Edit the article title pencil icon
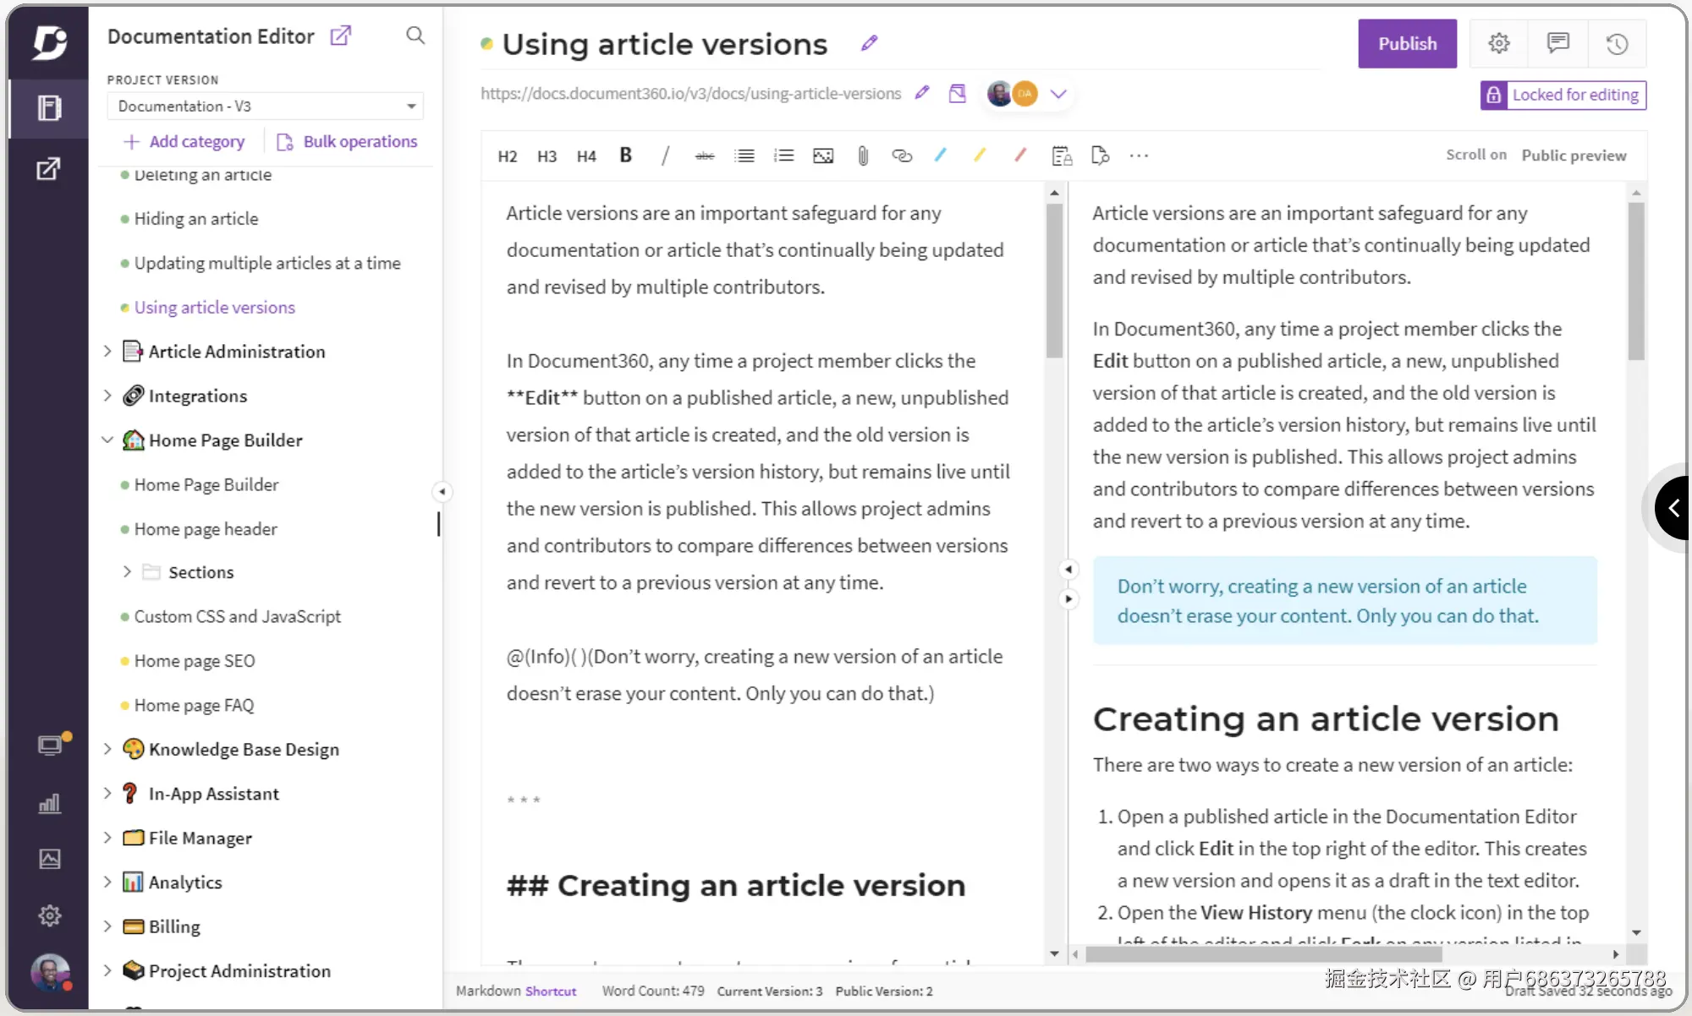 coord(869,43)
